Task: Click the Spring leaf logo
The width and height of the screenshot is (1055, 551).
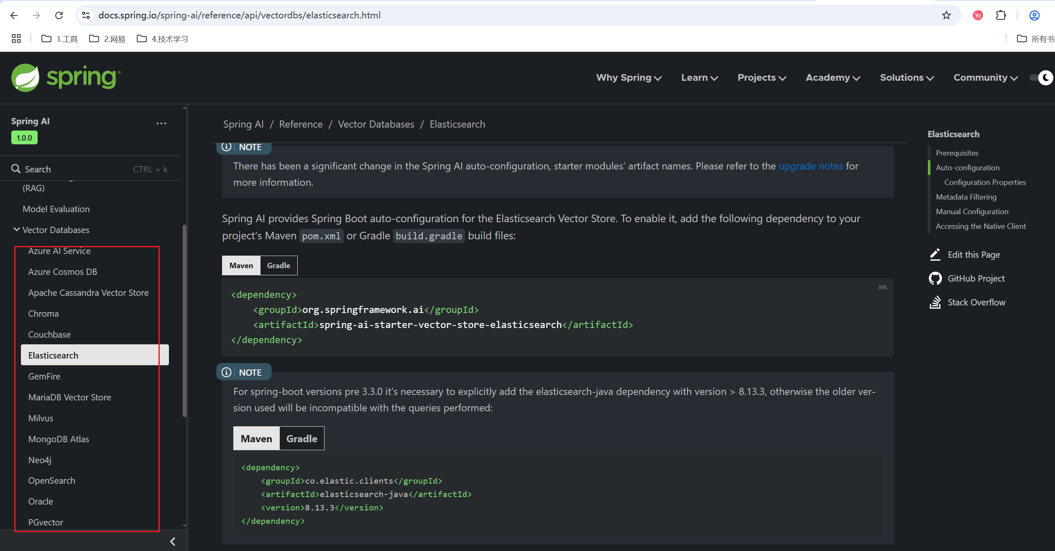Action: pos(26,78)
